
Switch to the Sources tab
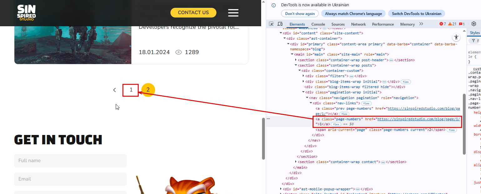(338, 24)
